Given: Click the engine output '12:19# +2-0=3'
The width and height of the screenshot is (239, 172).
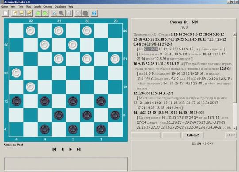Looking at the screenshot, I should pos(202,144).
